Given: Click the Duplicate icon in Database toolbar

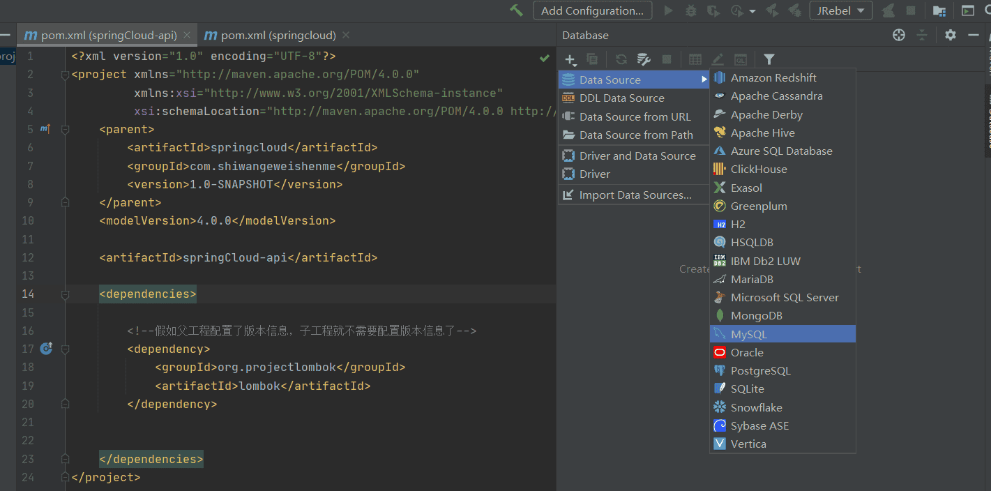Looking at the screenshot, I should tap(592, 60).
